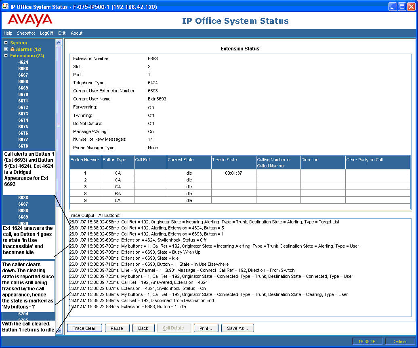Image resolution: width=418 pixels, height=348 pixels.
Task: Open the Snapshot menu
Action: 26,33
